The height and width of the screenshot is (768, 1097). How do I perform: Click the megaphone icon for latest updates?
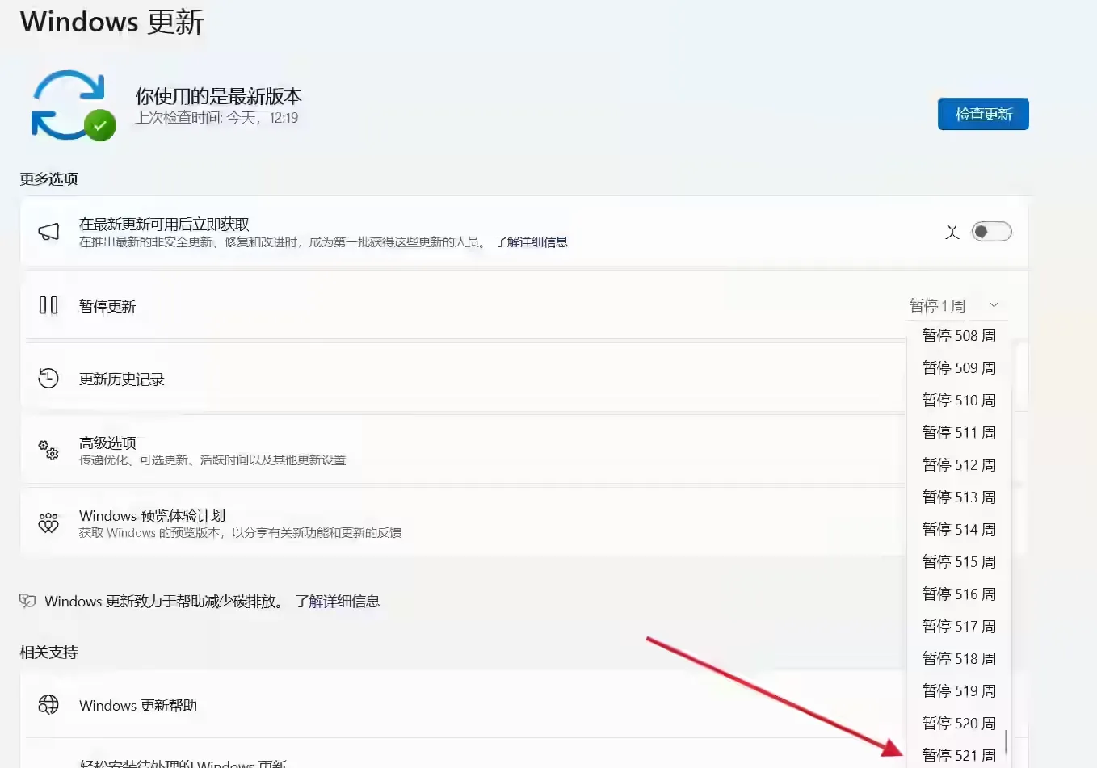(48, 230)
